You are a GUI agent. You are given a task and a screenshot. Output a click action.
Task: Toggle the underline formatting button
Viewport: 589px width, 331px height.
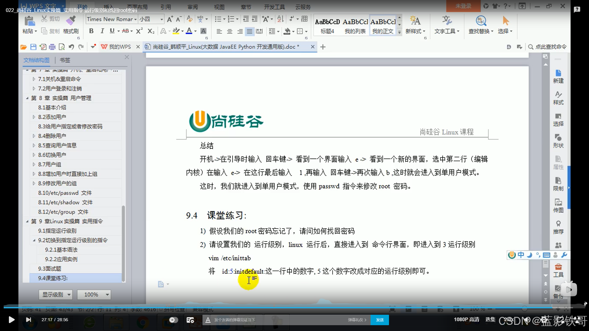(x=112, y=31)
